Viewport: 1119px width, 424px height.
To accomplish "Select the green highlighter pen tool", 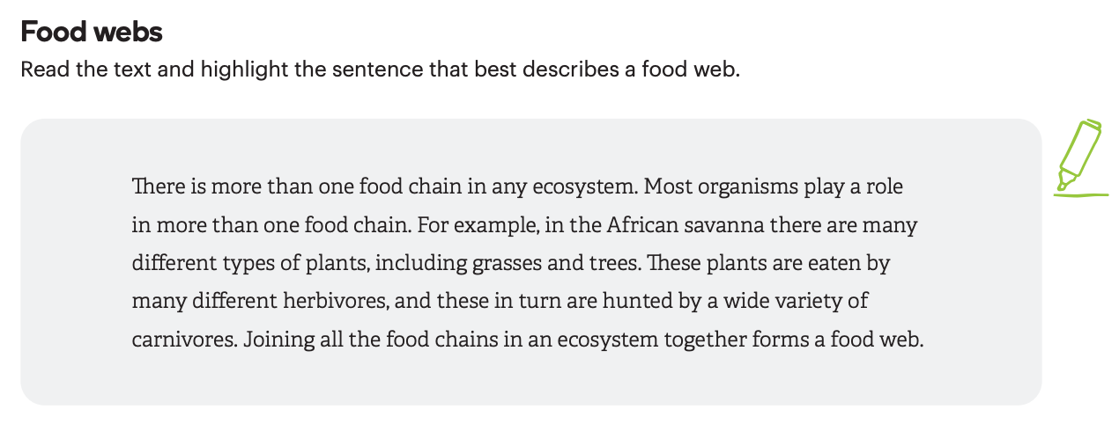I will 1081,157.
